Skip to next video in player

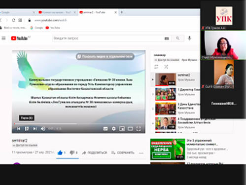pos(35,129)
